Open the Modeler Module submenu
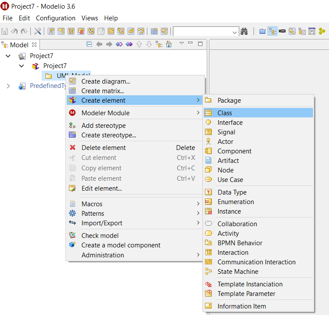Viewport: 329px width, 315px height. (x=134, y=113)
